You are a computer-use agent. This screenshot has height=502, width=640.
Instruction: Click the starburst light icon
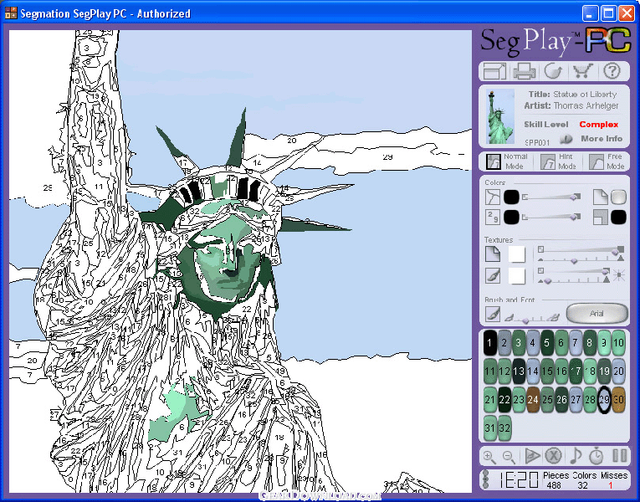coord(619,275)
